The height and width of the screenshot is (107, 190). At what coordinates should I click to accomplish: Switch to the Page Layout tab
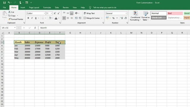click(x=34, y=7)
